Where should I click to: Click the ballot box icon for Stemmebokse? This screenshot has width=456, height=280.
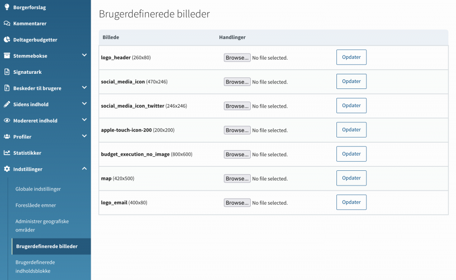[x=7, y=56]
